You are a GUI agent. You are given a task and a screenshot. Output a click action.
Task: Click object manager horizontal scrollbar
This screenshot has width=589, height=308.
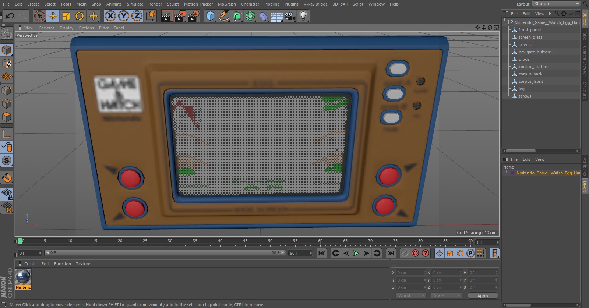(x=521, y=151)
